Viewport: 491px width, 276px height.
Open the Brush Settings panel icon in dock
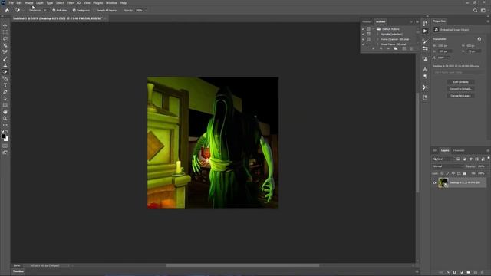(x=425, y=48)
